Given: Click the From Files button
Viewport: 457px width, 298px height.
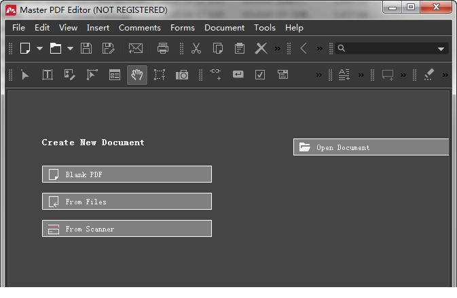Looking at the screenshot, I should (127, 202).
